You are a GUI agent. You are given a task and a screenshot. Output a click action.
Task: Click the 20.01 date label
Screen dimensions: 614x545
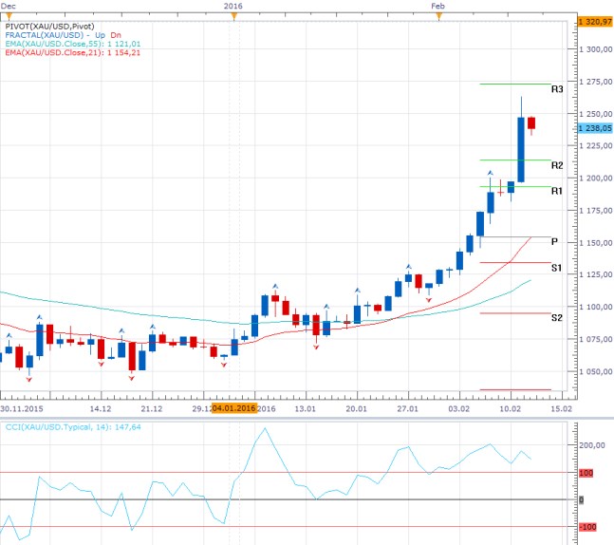tap(356, 408)
